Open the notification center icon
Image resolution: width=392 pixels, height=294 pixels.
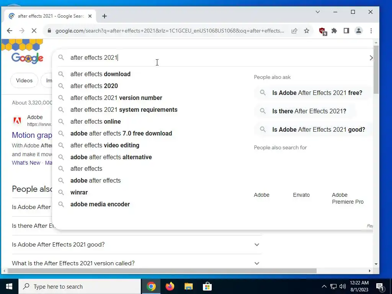[x=380, y=287]
